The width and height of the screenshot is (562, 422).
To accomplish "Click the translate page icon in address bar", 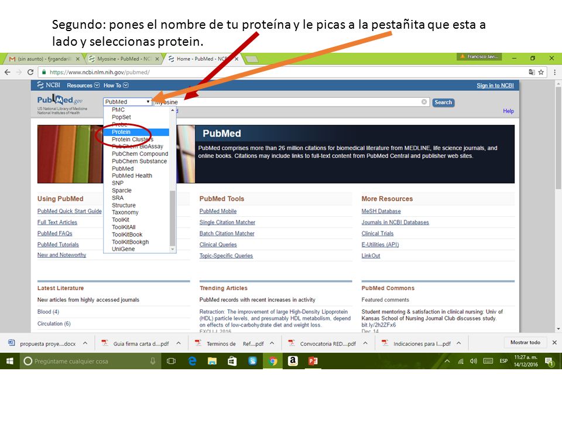I will 532,72.
